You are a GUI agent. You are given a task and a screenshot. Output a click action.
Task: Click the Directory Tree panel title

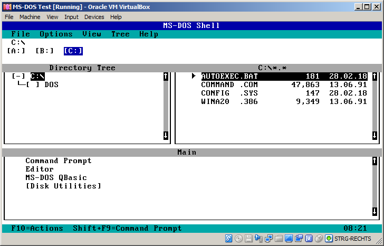pyautogui.click(x=82, y=68)
